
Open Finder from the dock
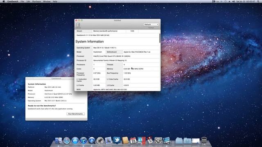[x=59, y=140]
